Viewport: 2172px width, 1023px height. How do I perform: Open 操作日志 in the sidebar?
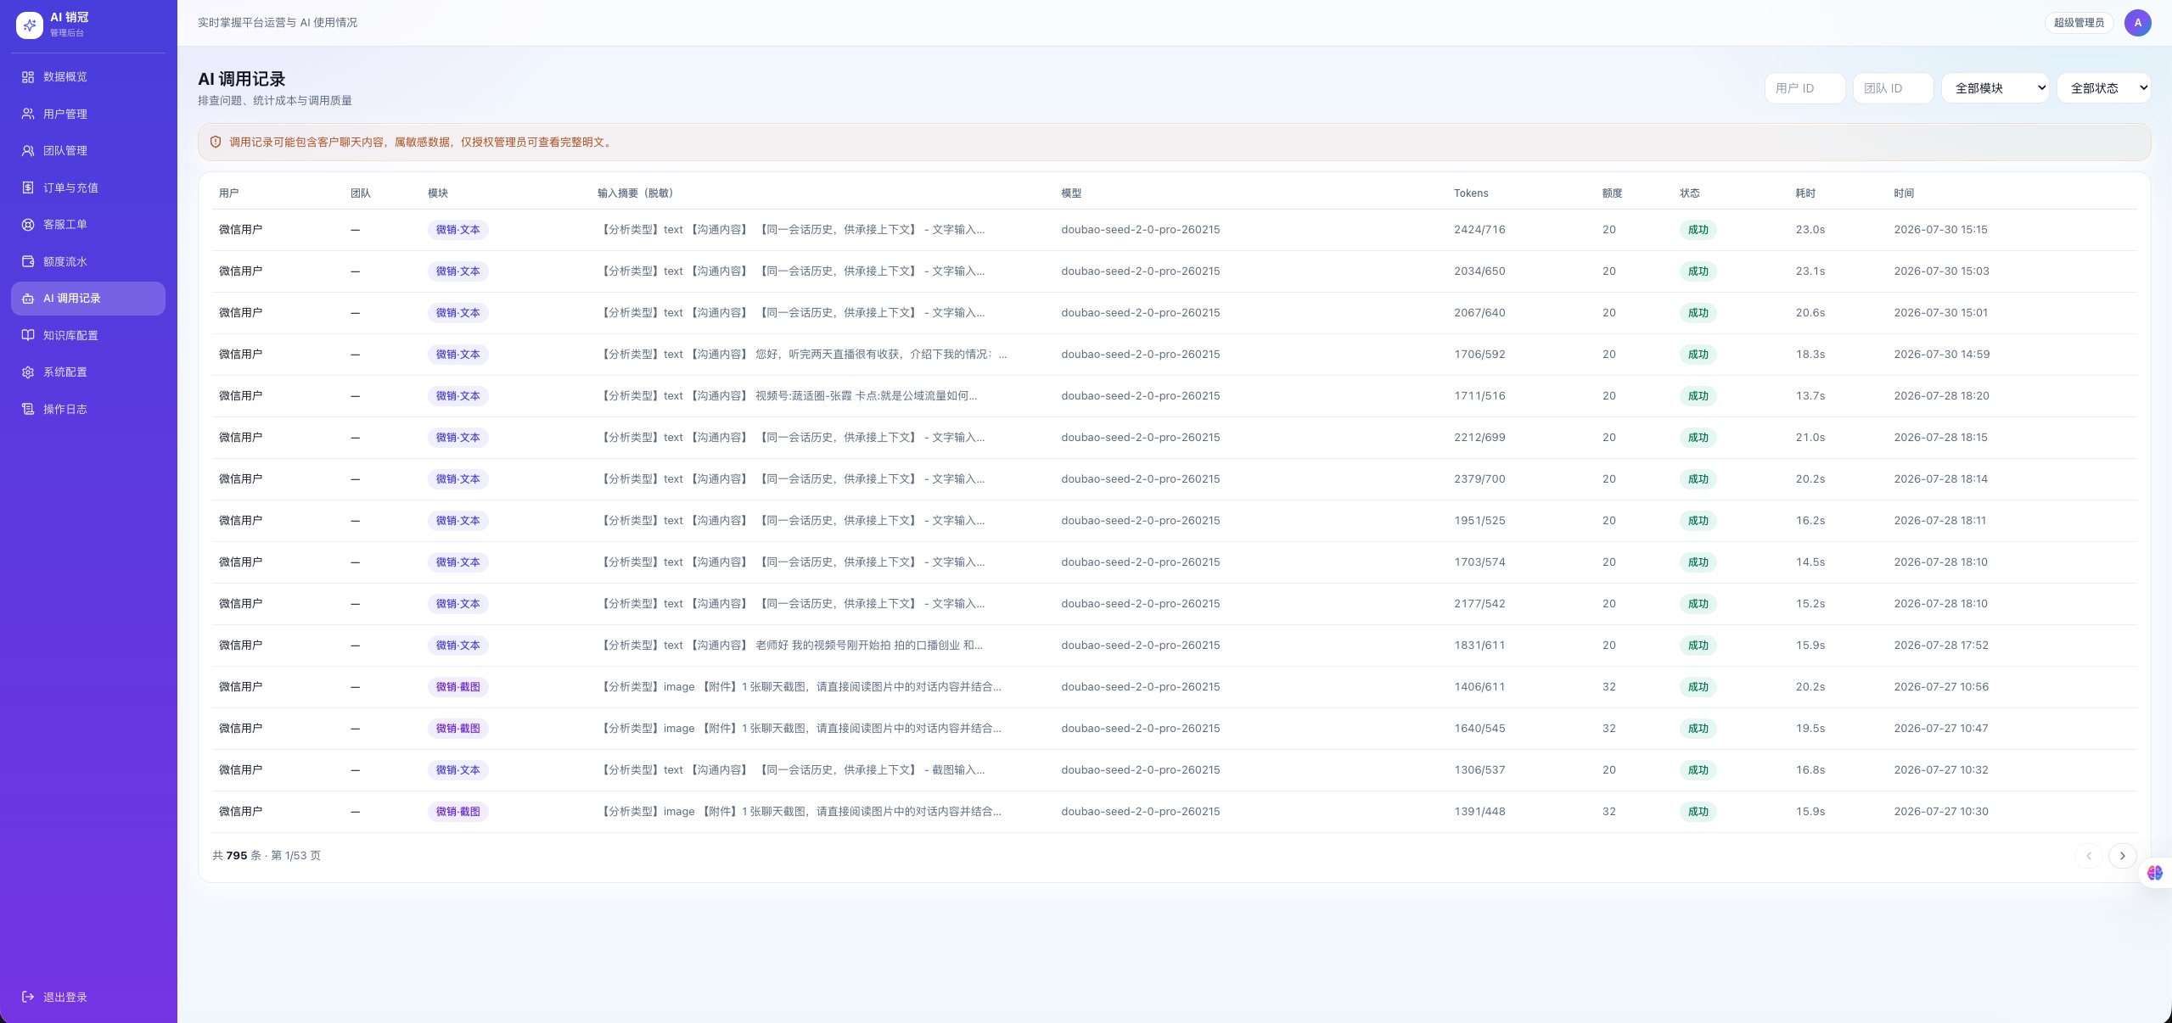pyautogui.click(x=88, y=409)
